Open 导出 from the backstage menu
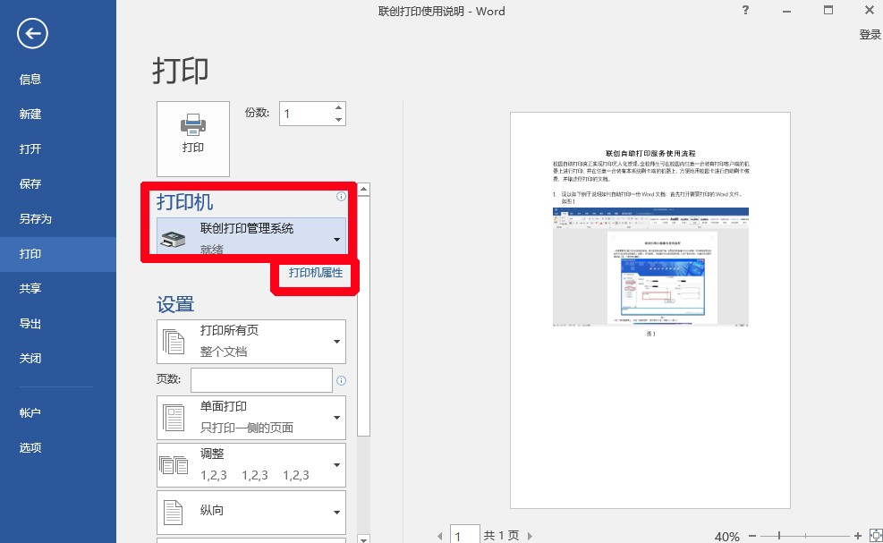 [30, 324]
